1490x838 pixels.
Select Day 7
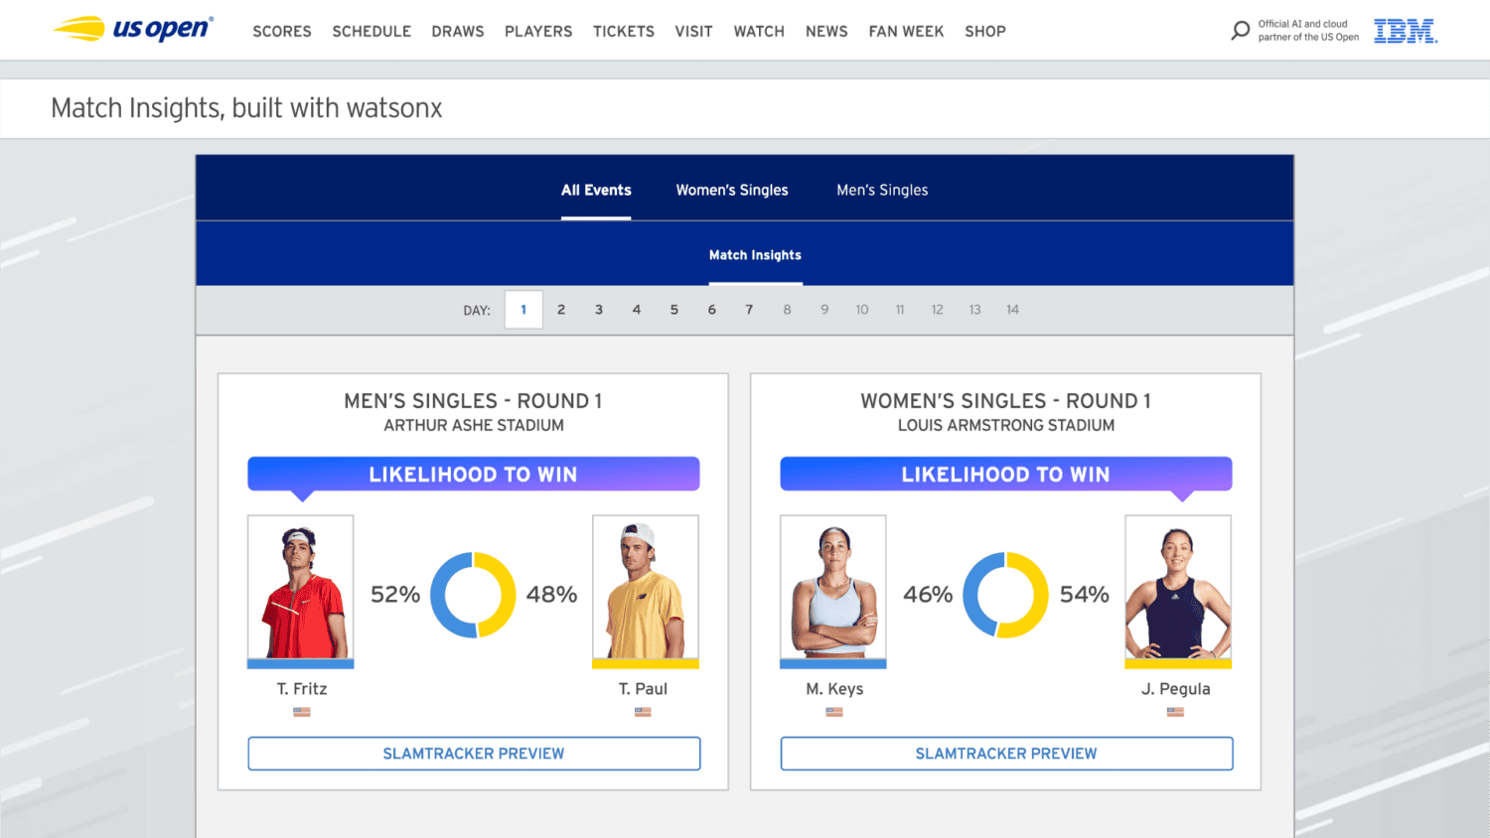750,310
